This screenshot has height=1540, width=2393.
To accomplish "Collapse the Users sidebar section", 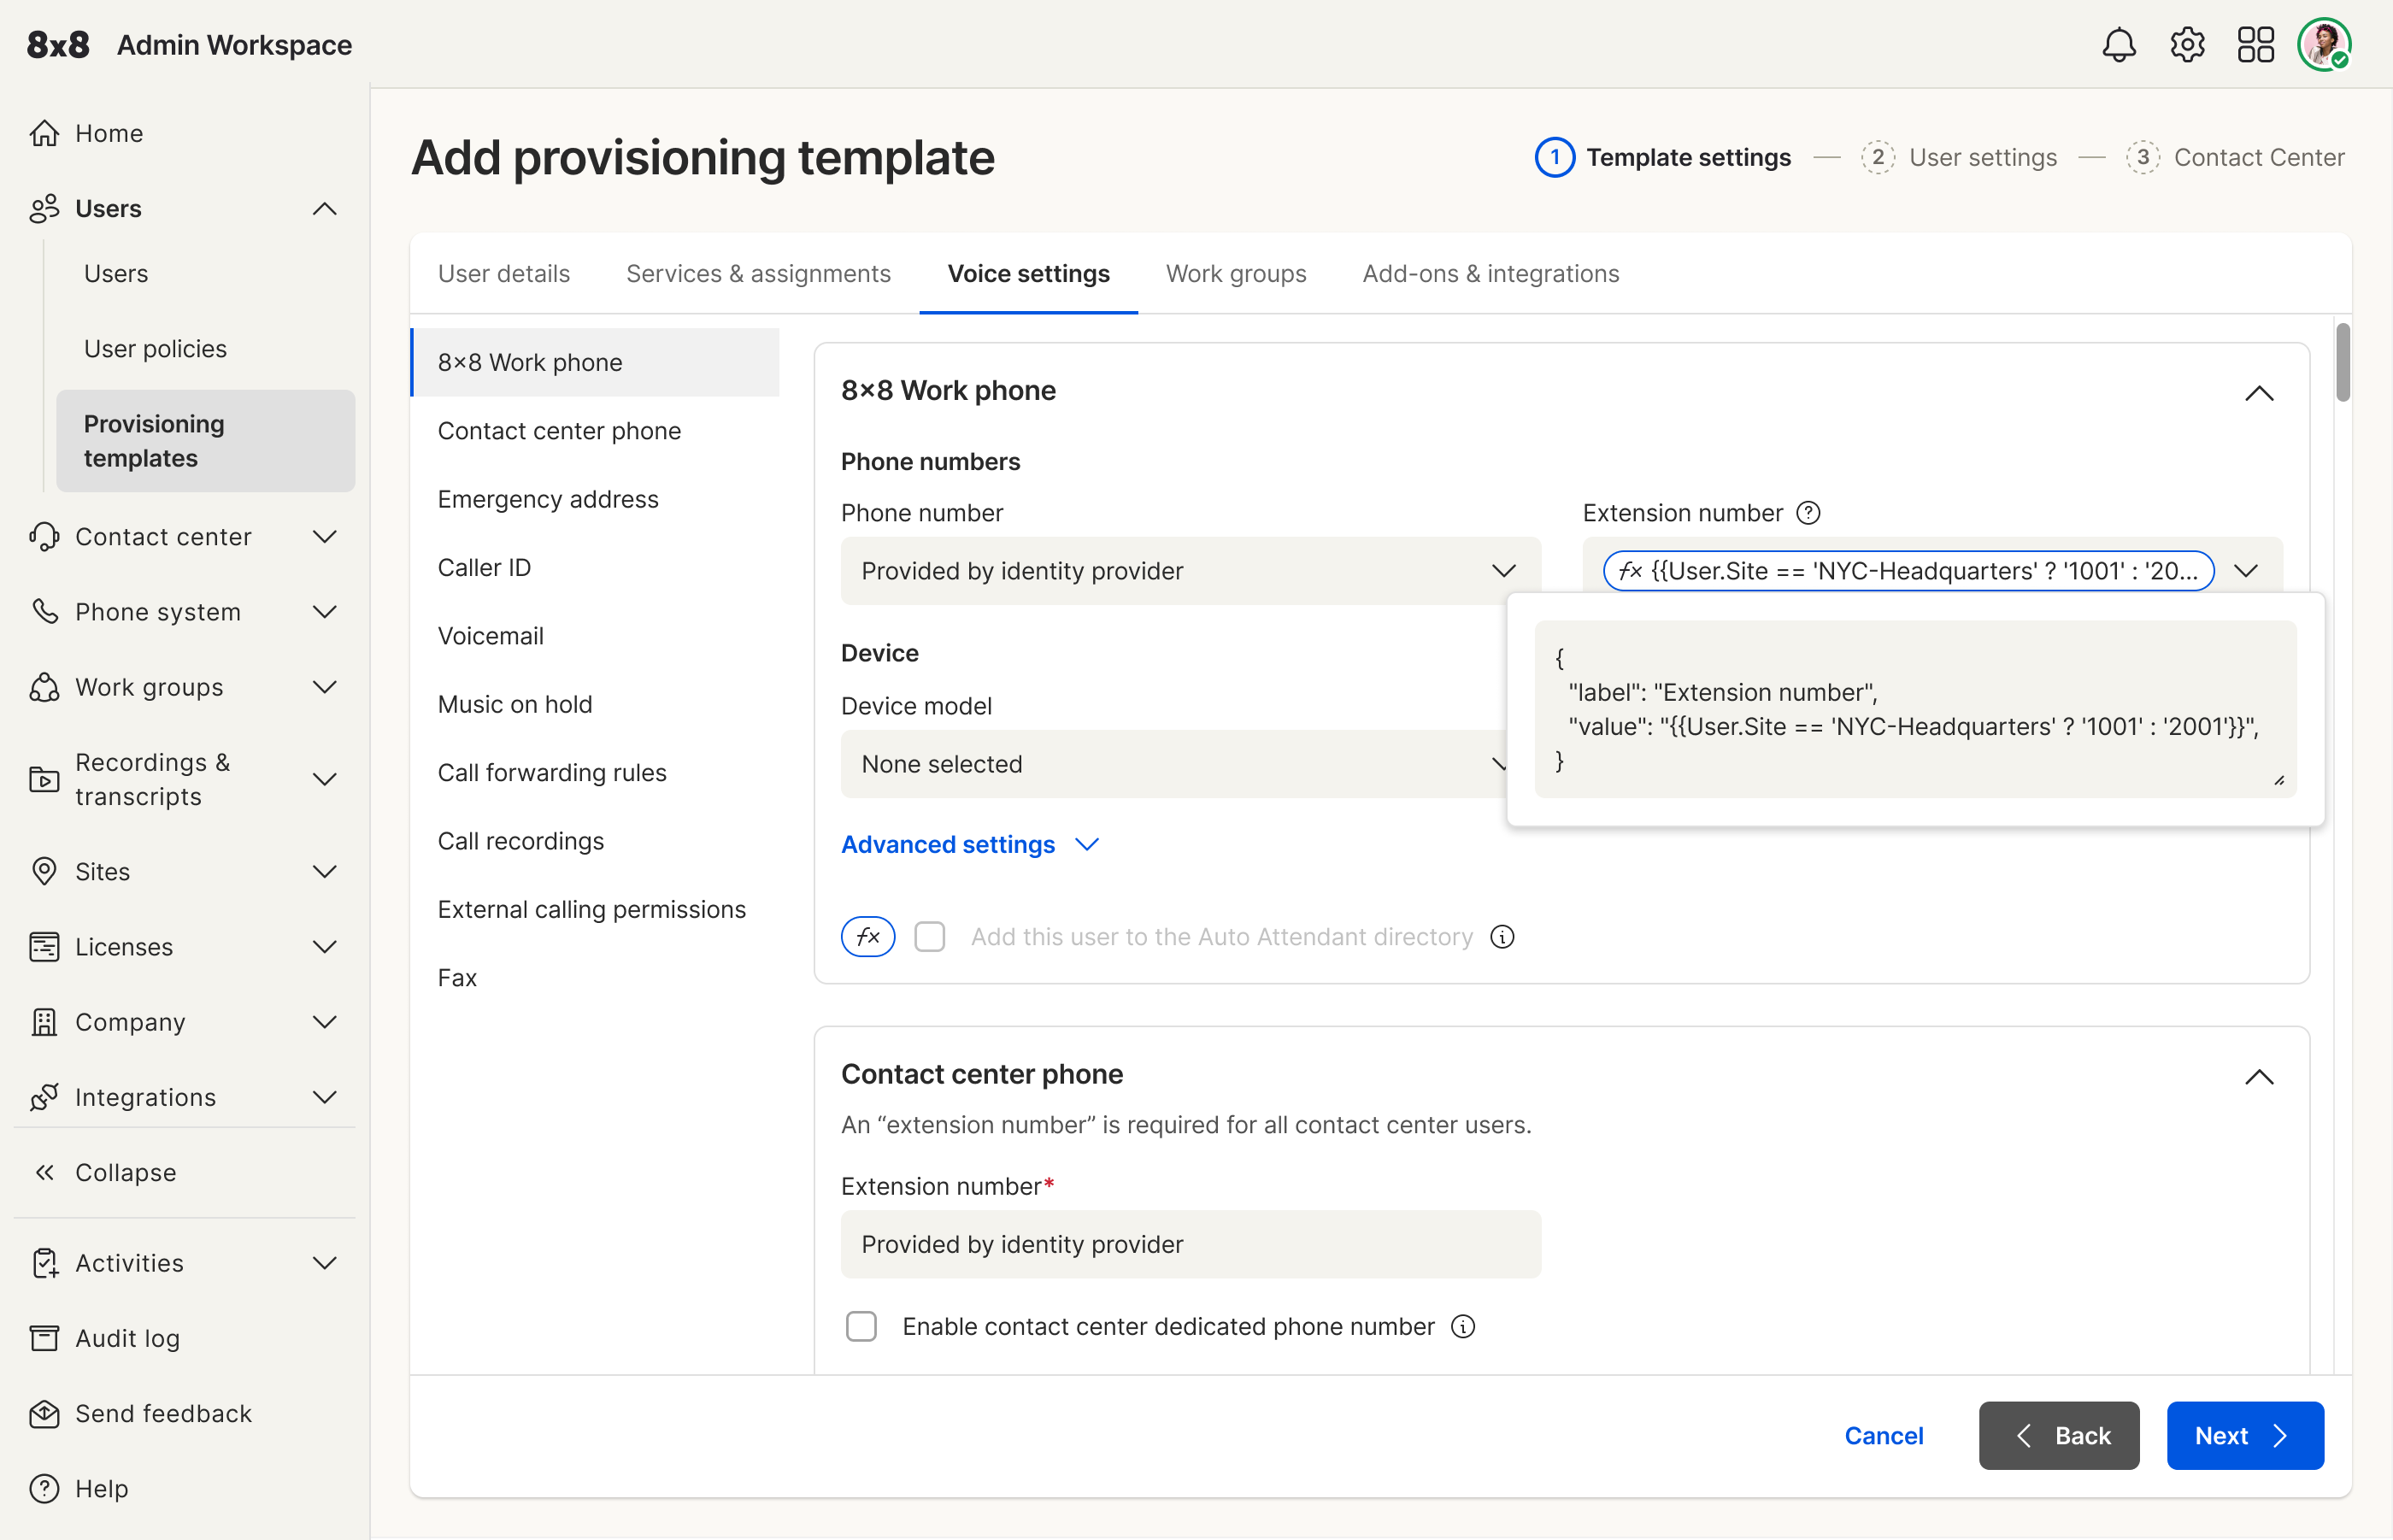I will click(x=324, y=208).
